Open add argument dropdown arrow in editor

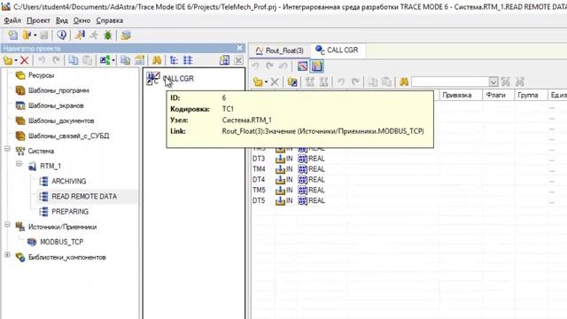click(x=266, y=82)
